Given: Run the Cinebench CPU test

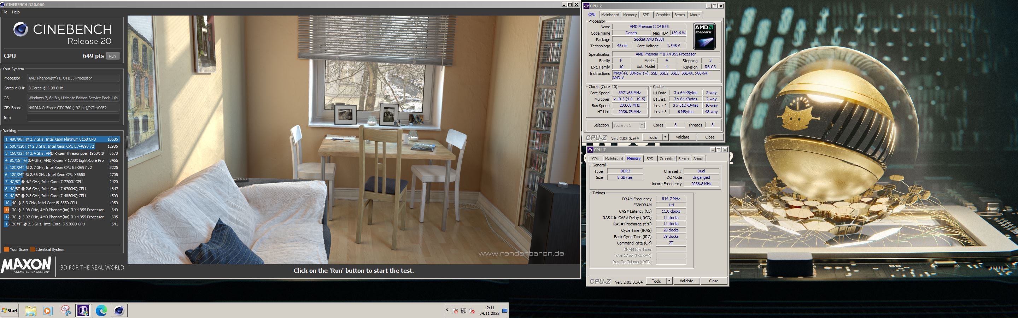Looking at the screenshot, I should (113, 56).
